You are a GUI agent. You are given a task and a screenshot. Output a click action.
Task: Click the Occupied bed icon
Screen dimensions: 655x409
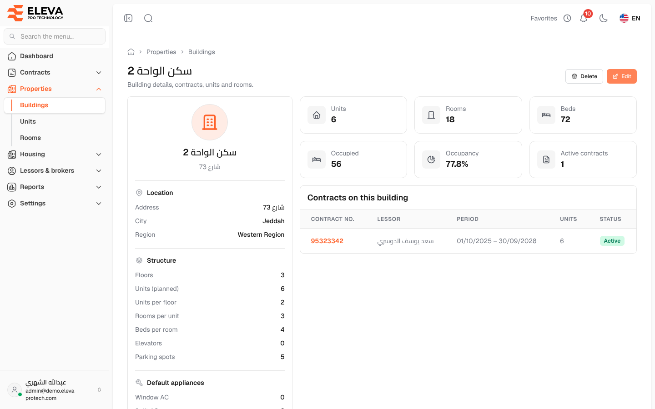(x=317, y=160)
